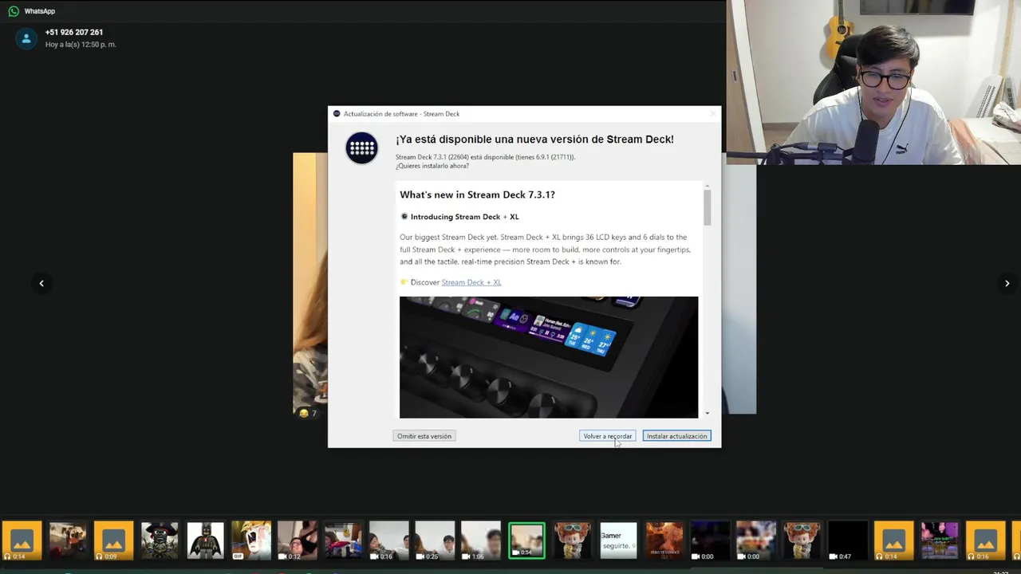
Task: Click the release notes scrollbar thumb
Action: coord(707,208)
